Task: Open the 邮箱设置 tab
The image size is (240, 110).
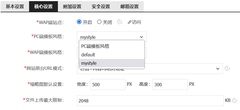Action: pyautogui.click(x=130, y=7)
